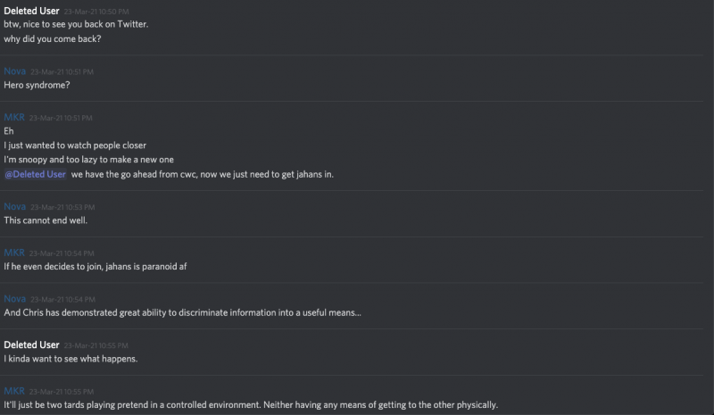Viewport: 714px width, 415px height.
Task: Open Nova's profile above the 'And Chris has demonstrated' message
Action: 14,298
